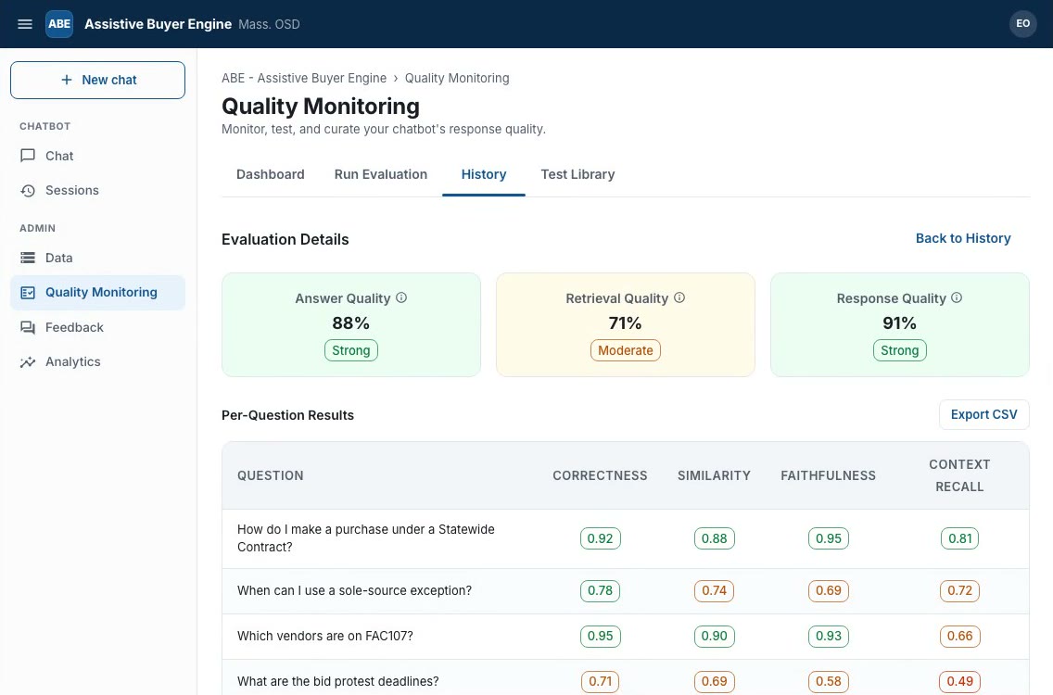Click the Sessions history clock icon
The width and height of the screenshot is (1053, 695).
coord(28,191)
